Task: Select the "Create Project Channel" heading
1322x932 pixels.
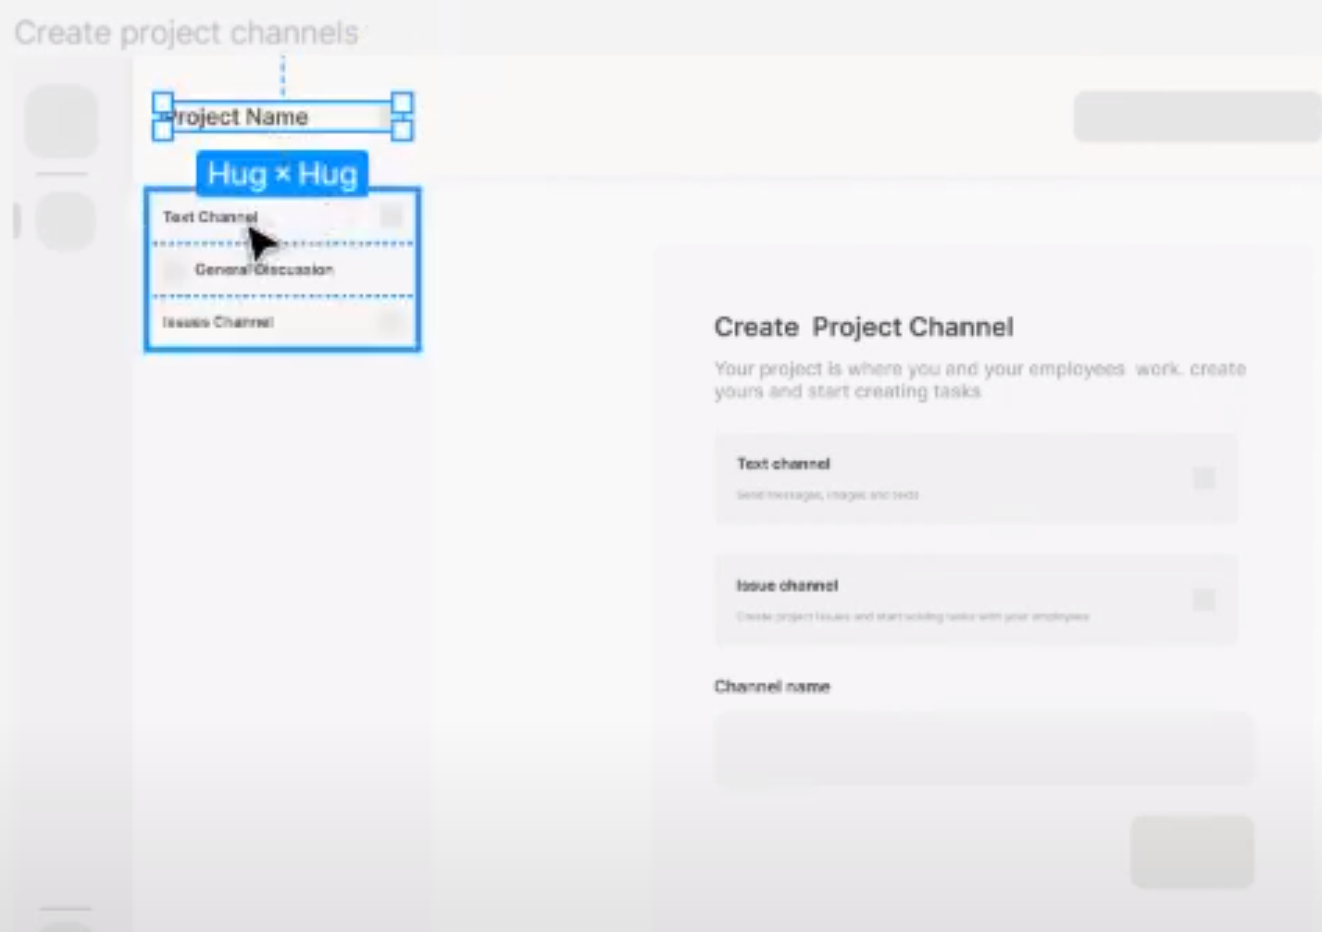Action: coord(864,327)
